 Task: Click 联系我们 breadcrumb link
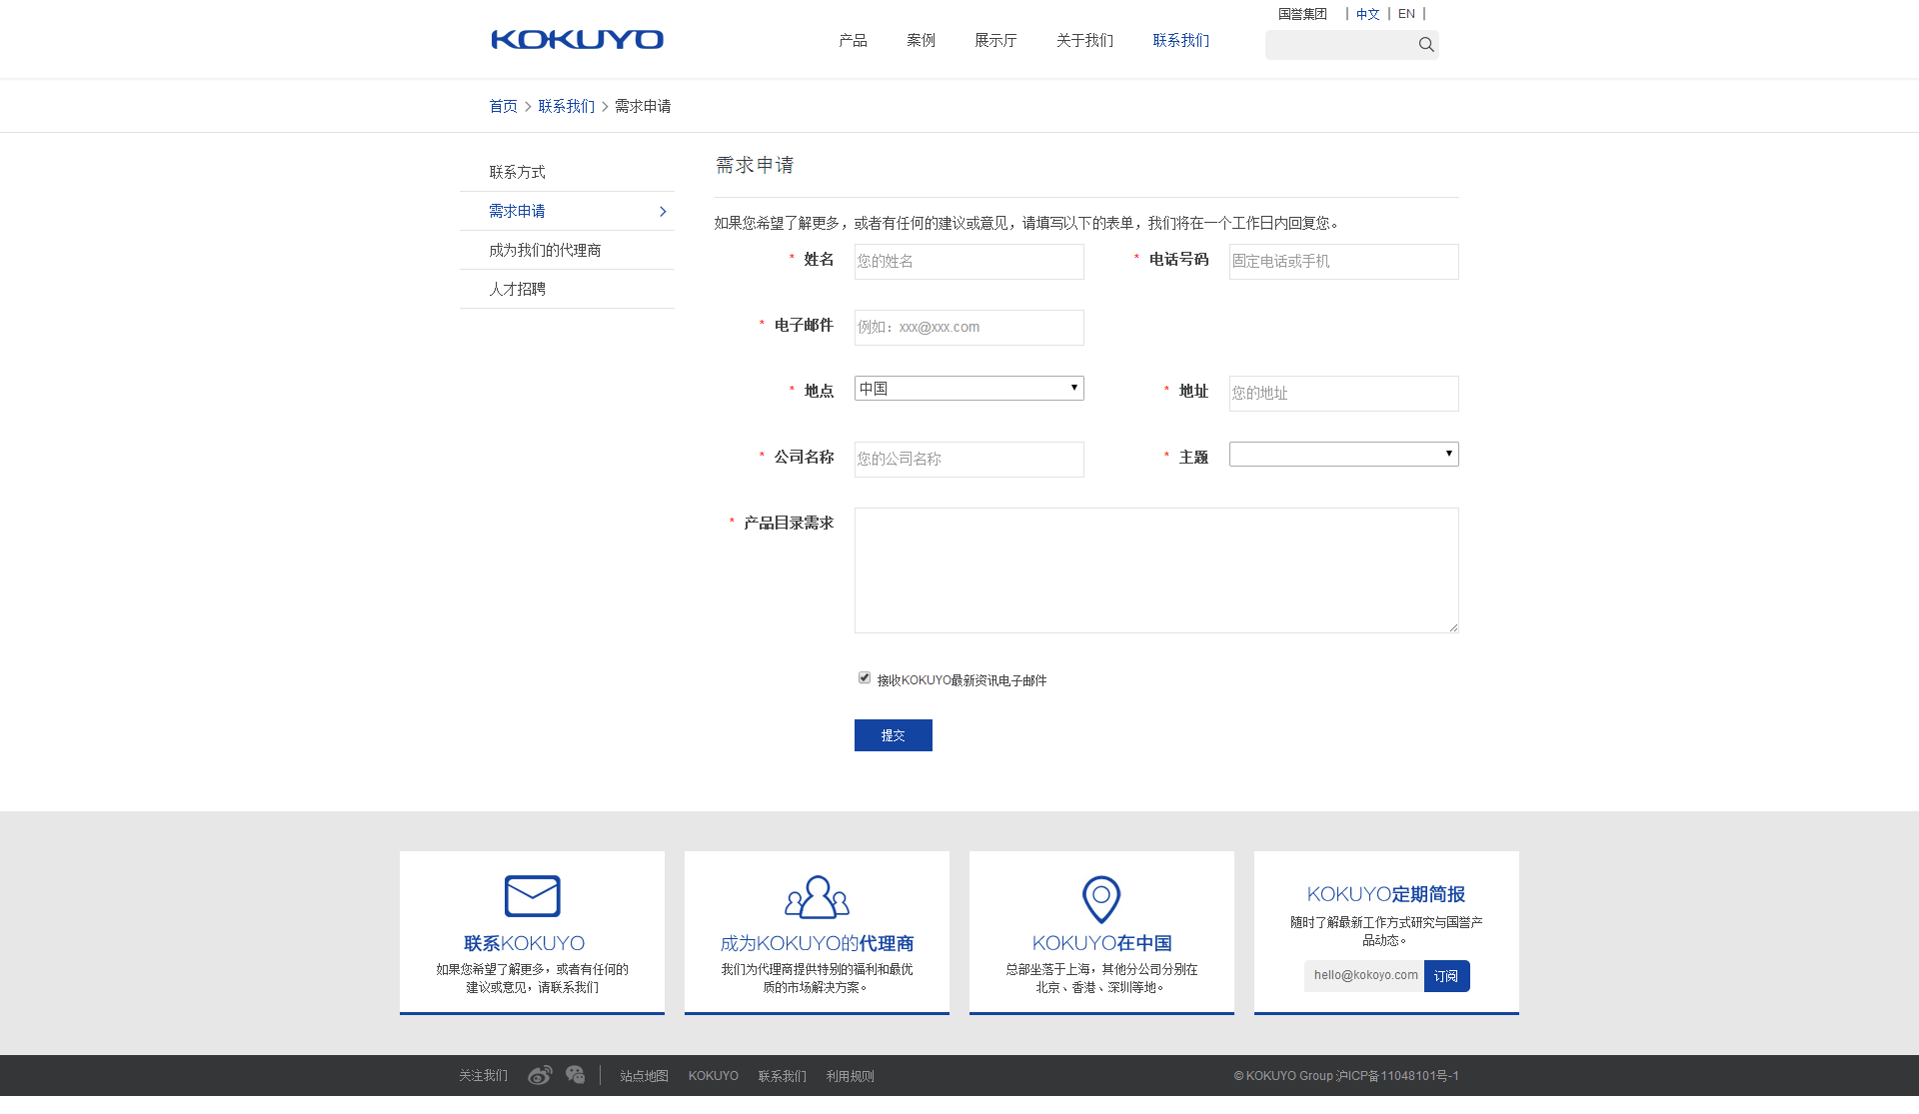566,107
